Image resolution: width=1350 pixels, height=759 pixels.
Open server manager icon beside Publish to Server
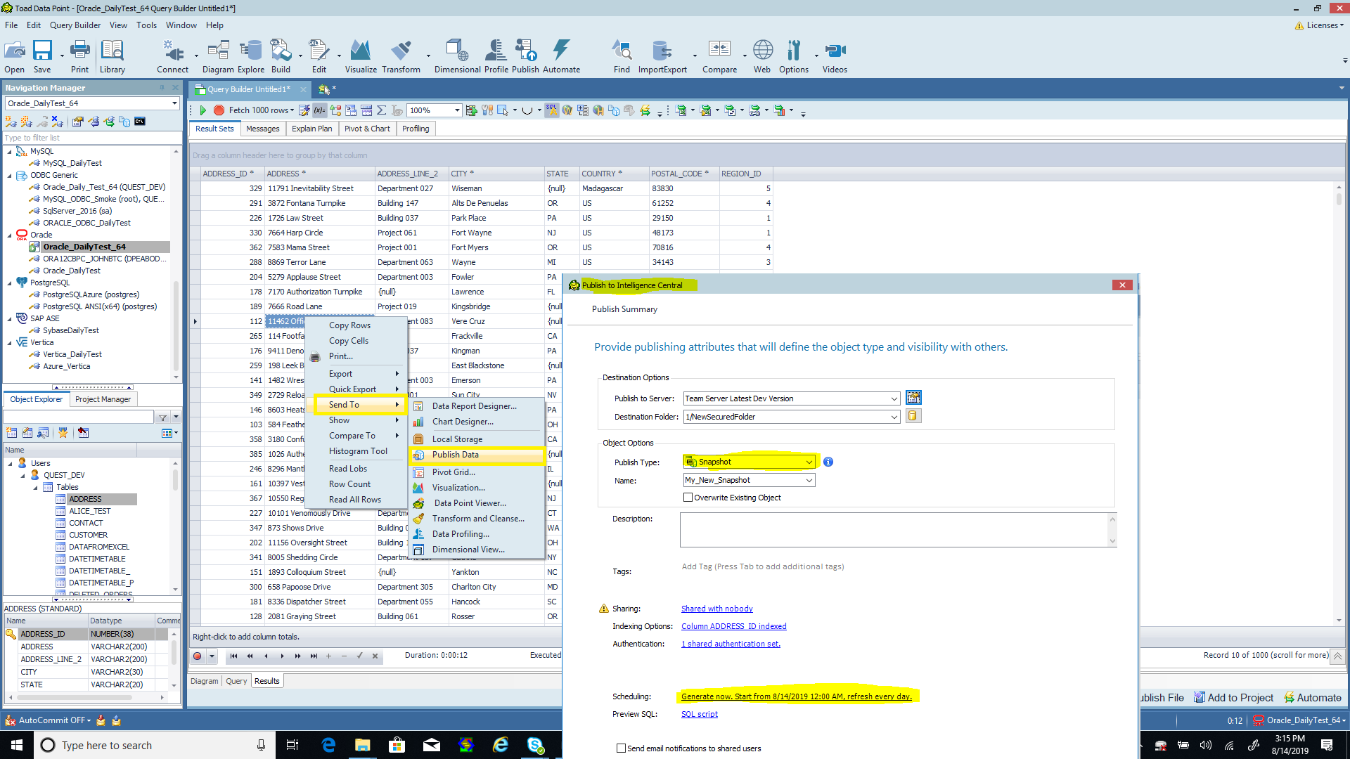pos(913,398)
